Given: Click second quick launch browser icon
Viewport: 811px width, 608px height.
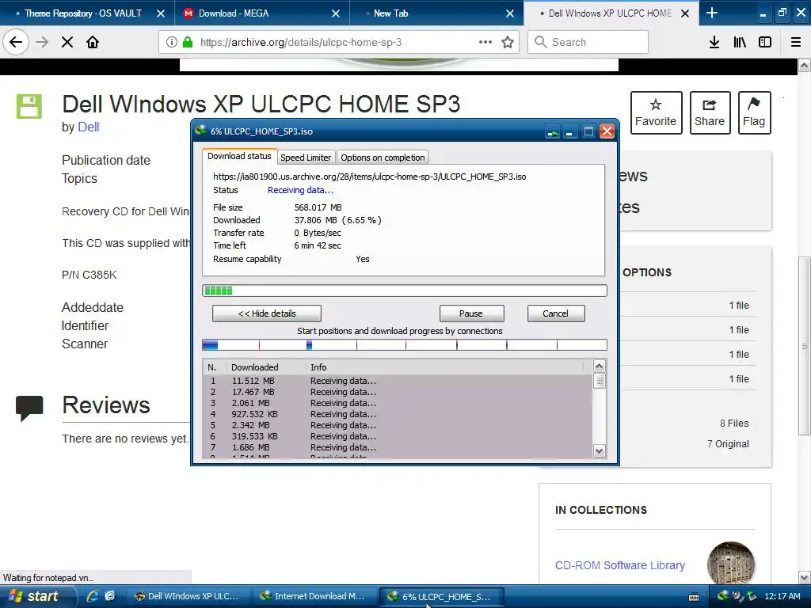Looking at the screenshot, I should 109,595.
